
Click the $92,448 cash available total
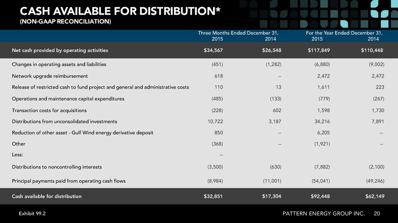pyautogui.click(x=321, y=196)
